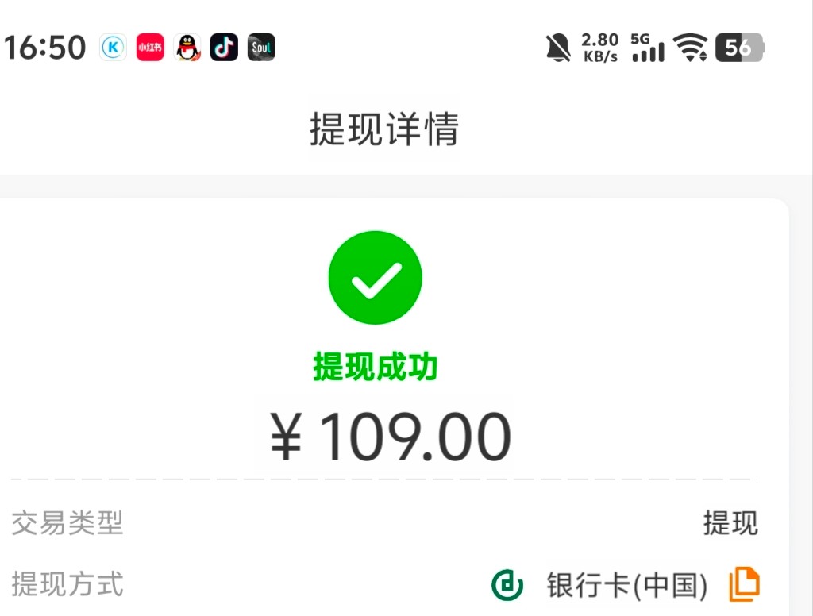Tap the 16:50 clock in status bar
Viewport: 813px width, 616px height.
44,48
